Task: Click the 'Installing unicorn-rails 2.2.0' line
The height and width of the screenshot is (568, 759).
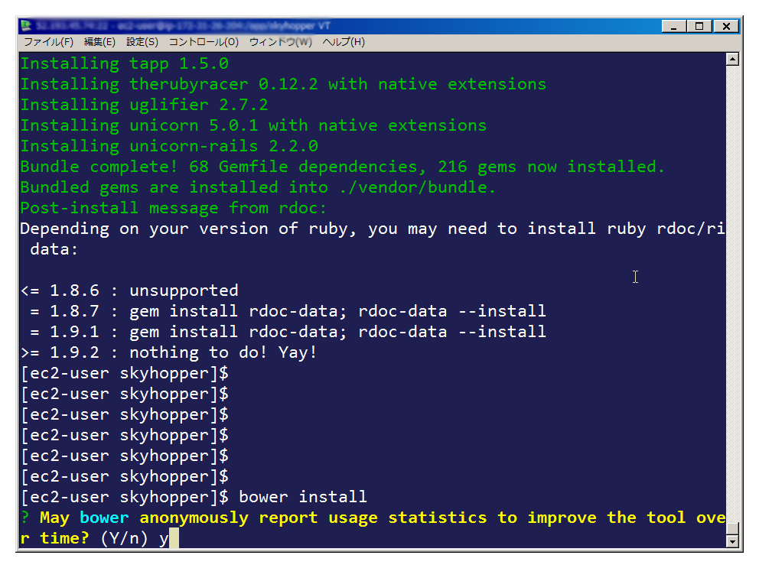Action: [169, 146]
